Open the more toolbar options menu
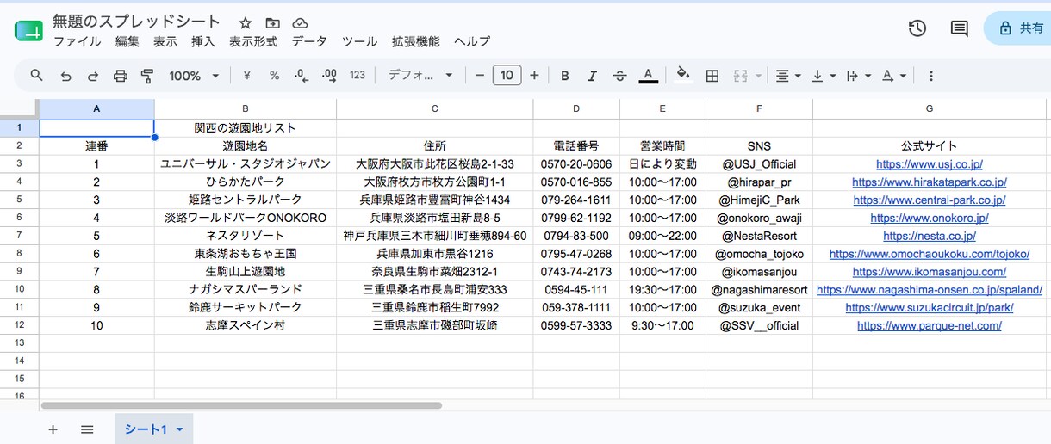This screenshot has height=444, width=1051. pos(930,76)
